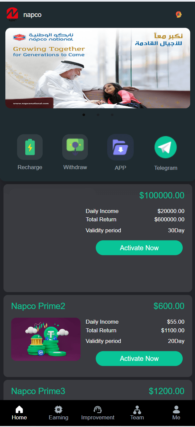The image size is (195, 427).
Task: Tap the avatar icon in header
Action: coord(179,14)
